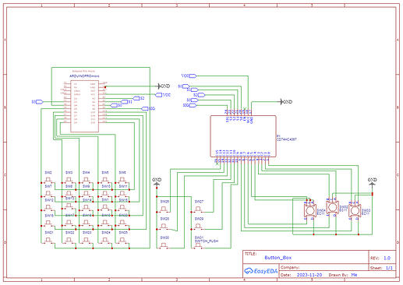The height and width of the screenshot is (285, 403).
Task: Select the SW29 pushbutton symbol
Action: (198, 227)
